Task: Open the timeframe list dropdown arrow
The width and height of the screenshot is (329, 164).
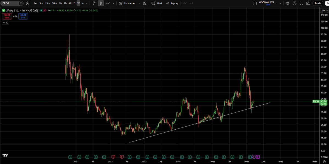Action: pos(87,3)
